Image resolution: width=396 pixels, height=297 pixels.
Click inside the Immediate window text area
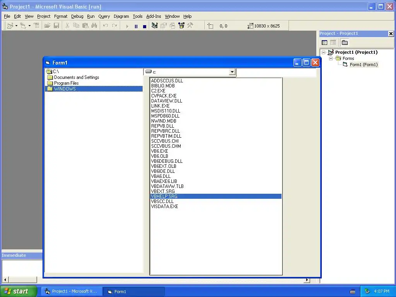click(22, 268)
